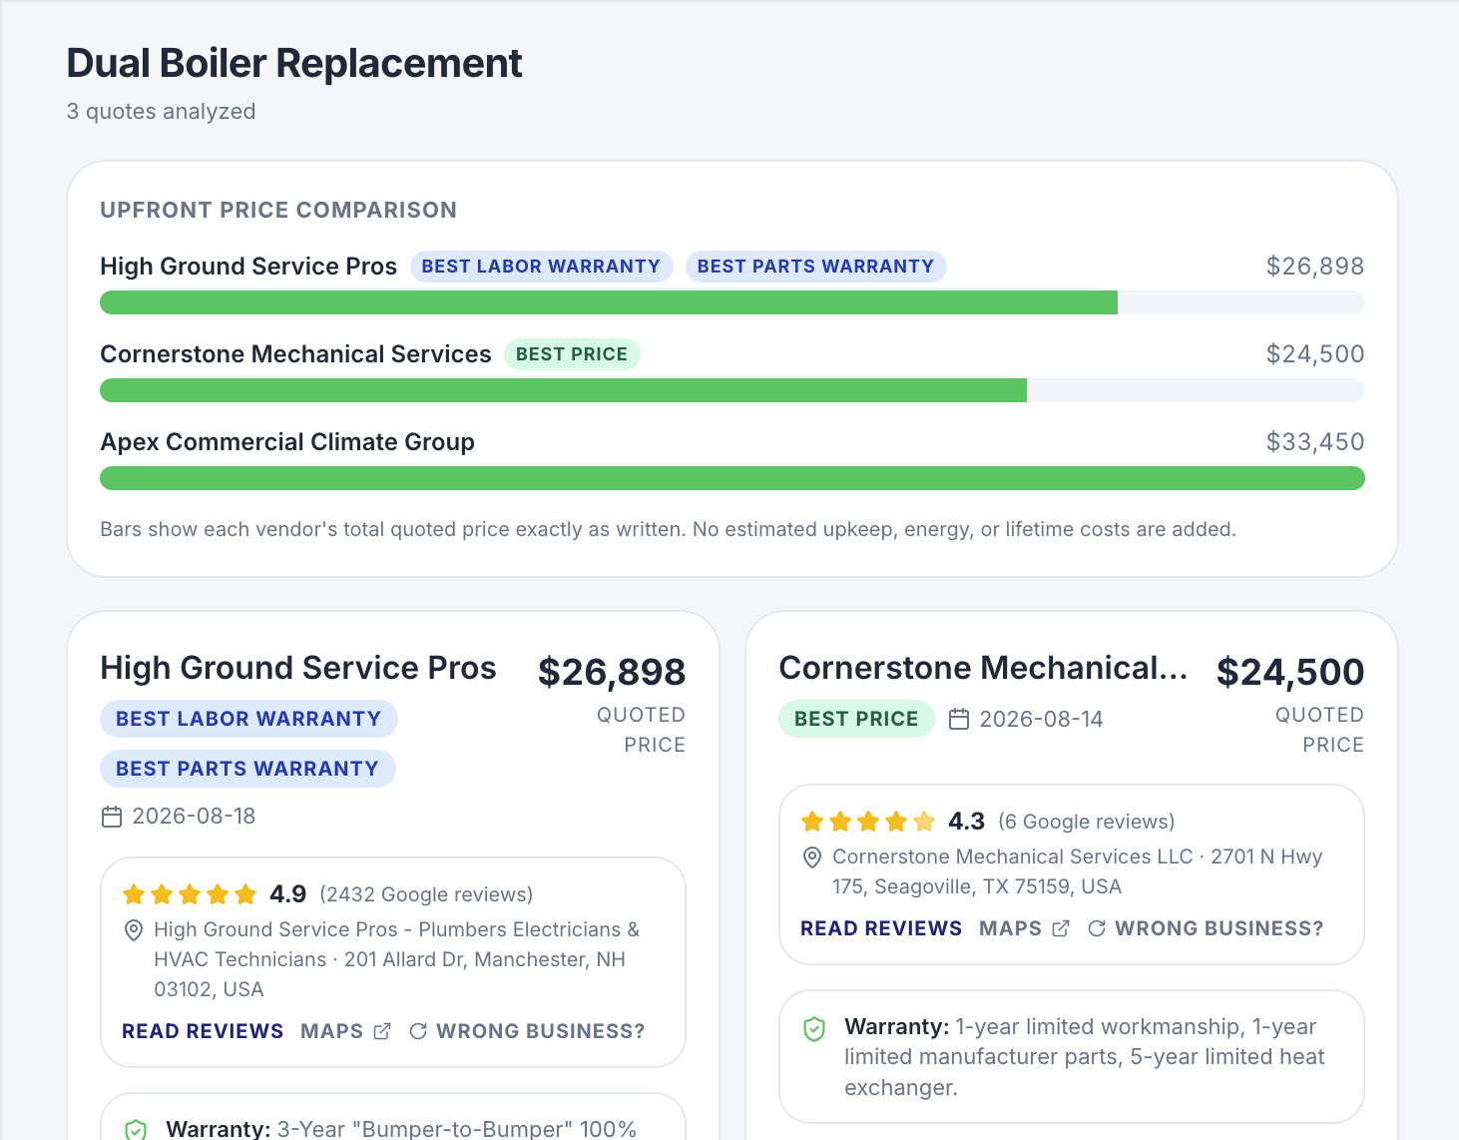
Task: Click $26,898 in the price comparison chart
Action: tap(1314, 267)
